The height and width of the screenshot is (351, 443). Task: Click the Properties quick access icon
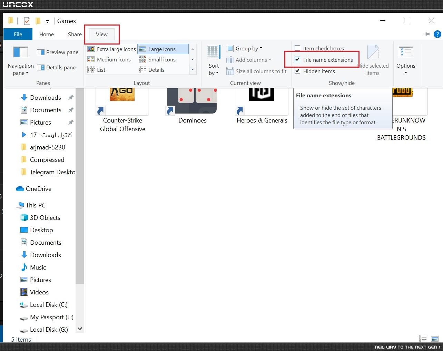27,21
